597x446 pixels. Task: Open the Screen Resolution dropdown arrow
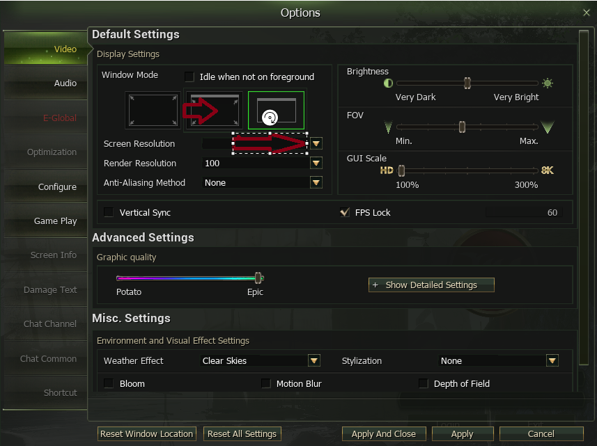pos(316,144)
